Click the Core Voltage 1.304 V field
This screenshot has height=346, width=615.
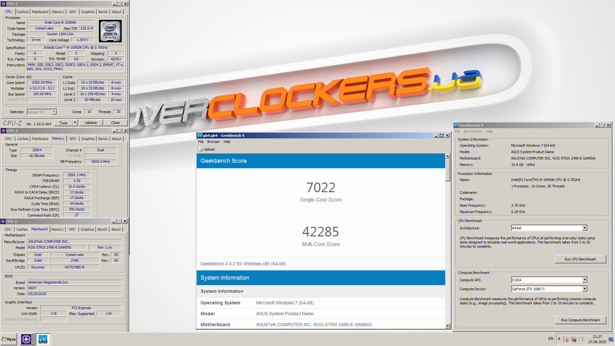pos(82,40)
